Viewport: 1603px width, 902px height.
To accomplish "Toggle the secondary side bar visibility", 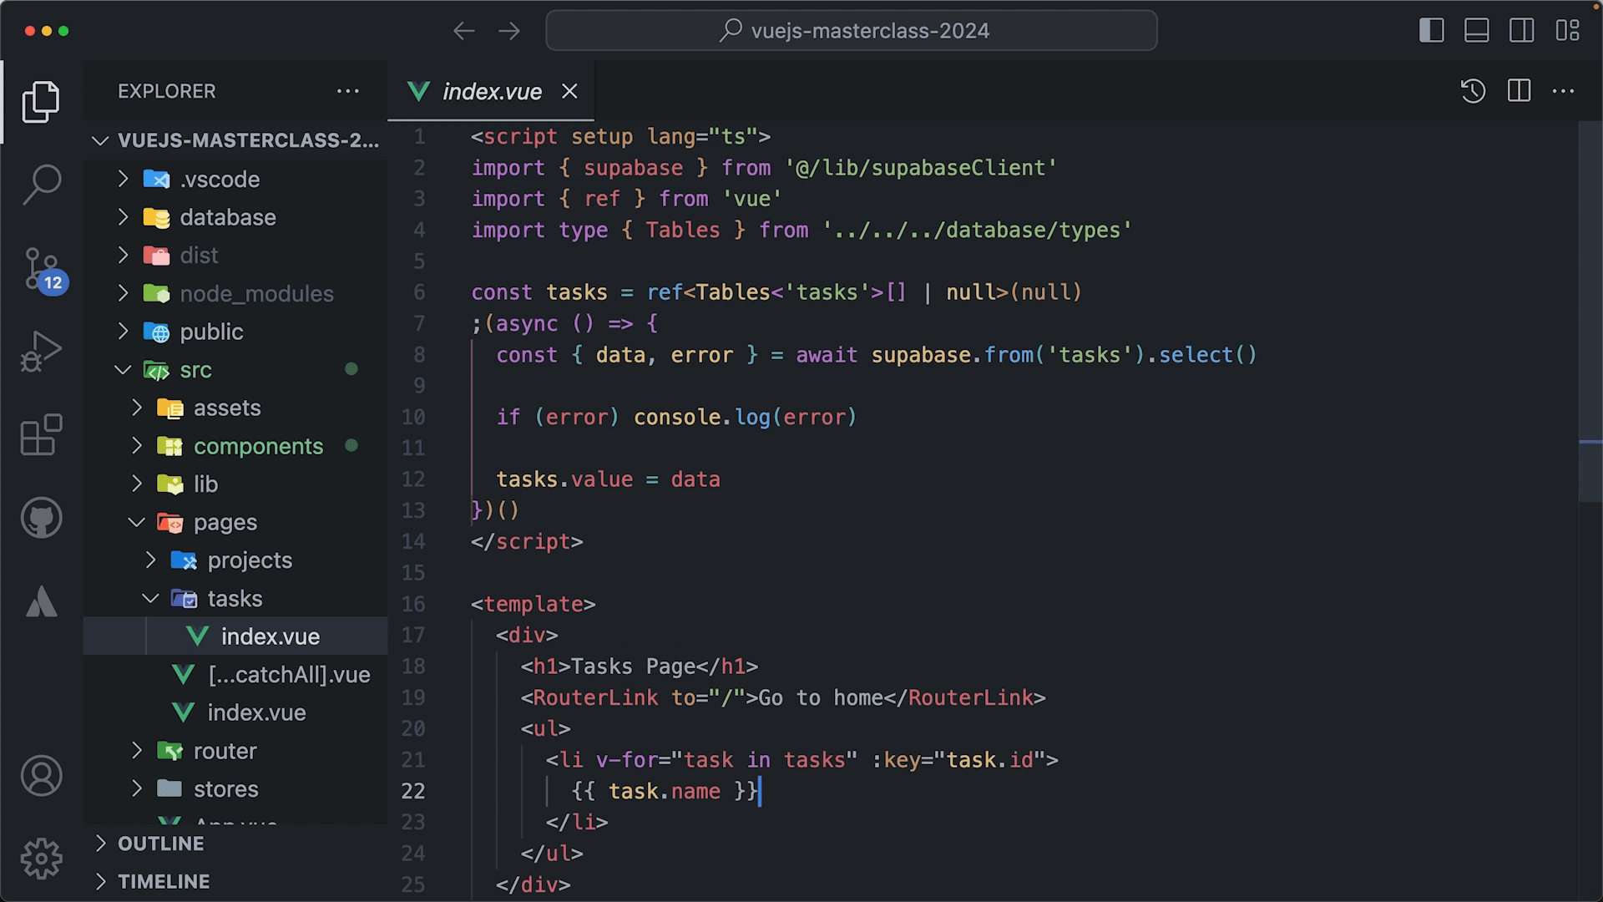I will (1521, 31).
